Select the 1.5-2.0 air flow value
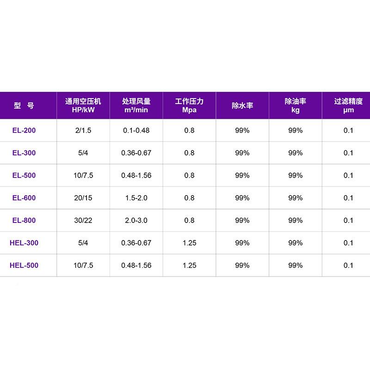Image resolution: width=370 pixels, height=370 pixels. [x=136, y=198]
